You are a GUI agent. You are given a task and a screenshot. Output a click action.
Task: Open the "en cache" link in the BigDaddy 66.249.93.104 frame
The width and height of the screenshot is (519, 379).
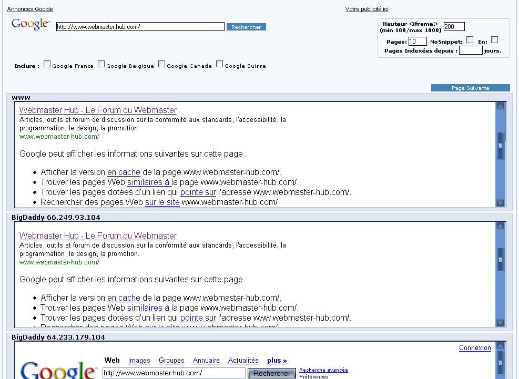point(124,298)
